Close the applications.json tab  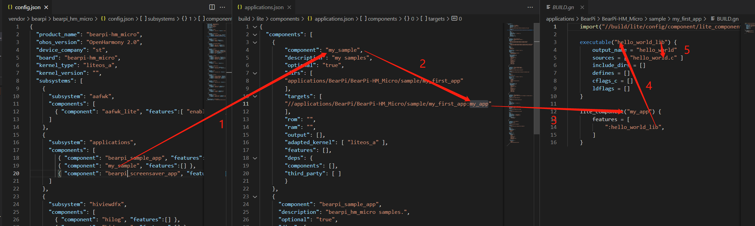tap(289, 7)
